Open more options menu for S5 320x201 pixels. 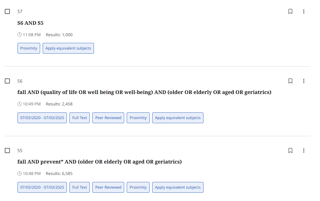(304, 151)
